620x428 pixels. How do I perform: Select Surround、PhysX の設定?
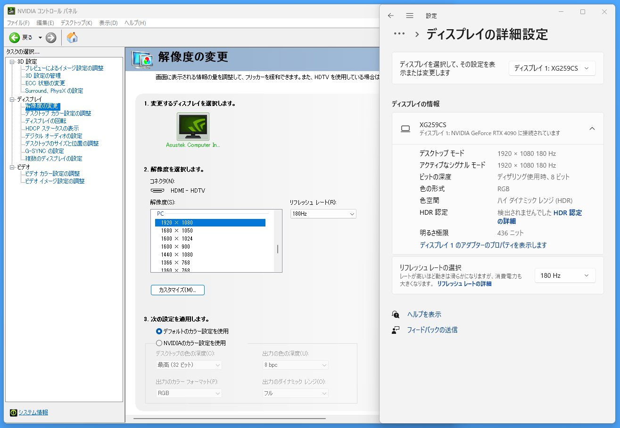coord(54,91)
